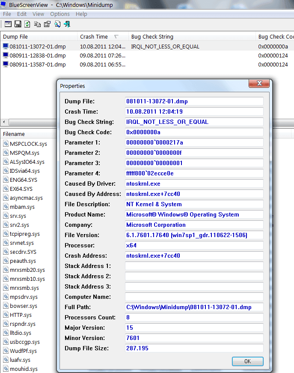Viewport: 294px width, 373px height.
Task: Click the asyncmac.sys file icon
Action: [x=6, y=198]
